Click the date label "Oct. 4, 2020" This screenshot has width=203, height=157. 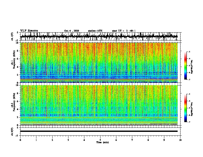point(72,31)
